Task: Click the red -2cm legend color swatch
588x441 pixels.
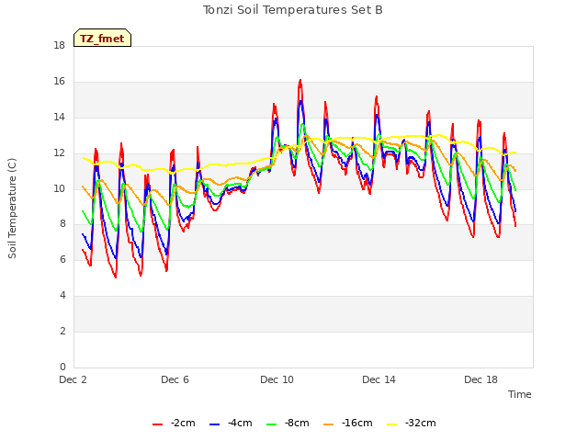Action: click(157, 424)
